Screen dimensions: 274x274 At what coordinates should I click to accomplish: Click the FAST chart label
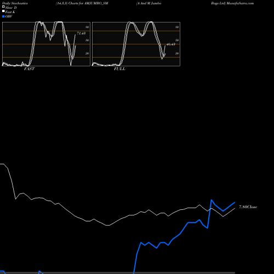[29, 69]
